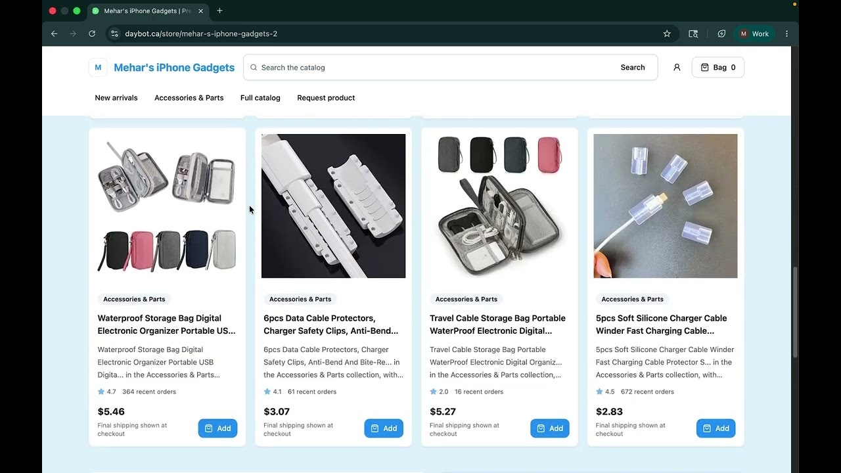Open Accessories & Parts menu item

click(189, 98)
